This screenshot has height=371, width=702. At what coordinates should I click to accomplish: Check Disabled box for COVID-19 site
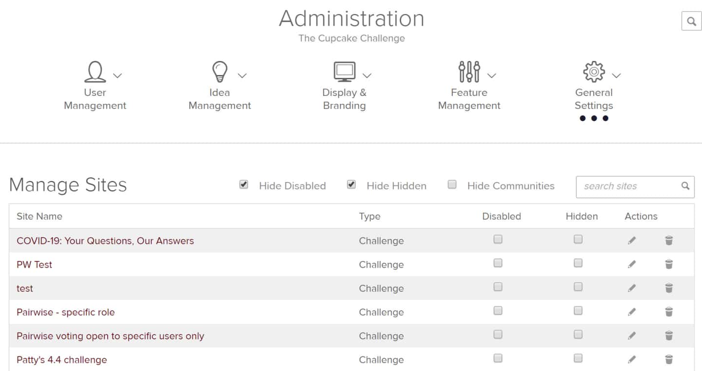click(x=498, y=239)
